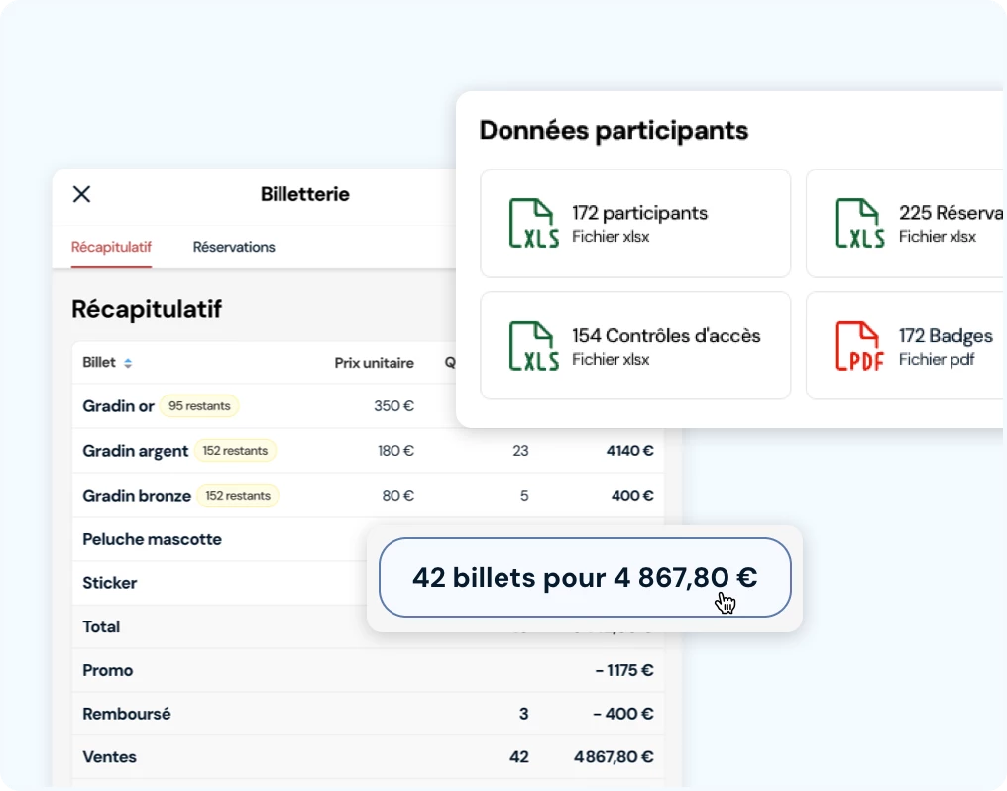The image size is (1007, 791).
Task: Sort table by Billet column arrows
Action: pos(128,363)
